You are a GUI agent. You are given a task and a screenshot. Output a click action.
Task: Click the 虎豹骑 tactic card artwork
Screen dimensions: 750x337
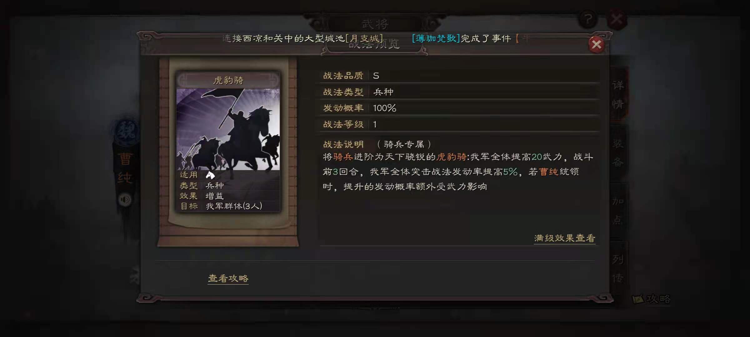pyautogui.click(x=228, y=129)
